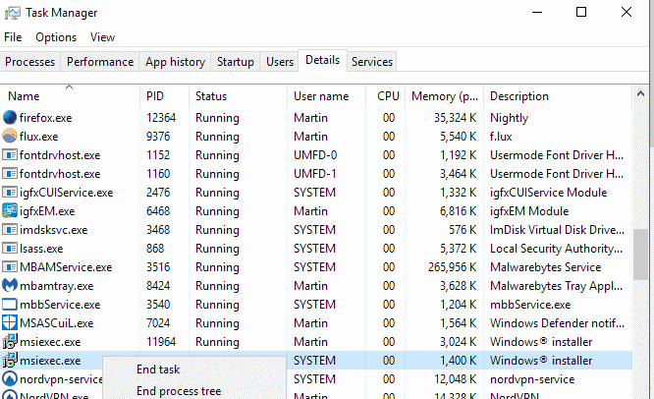
Task: Open the App history tab
Action: click(x=175, y=62)
